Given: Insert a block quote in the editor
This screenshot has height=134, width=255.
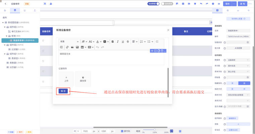Looking at the screenshot, I should (72, 47).
